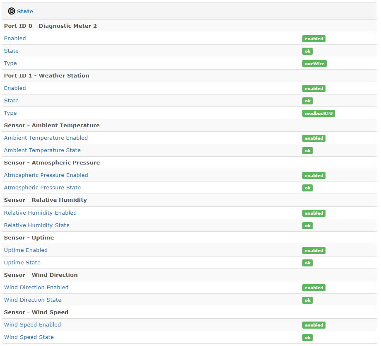This screenshot has height=346, width=381.
Task: Click the target icon beside State heading
Action: [x=12, y=11]
